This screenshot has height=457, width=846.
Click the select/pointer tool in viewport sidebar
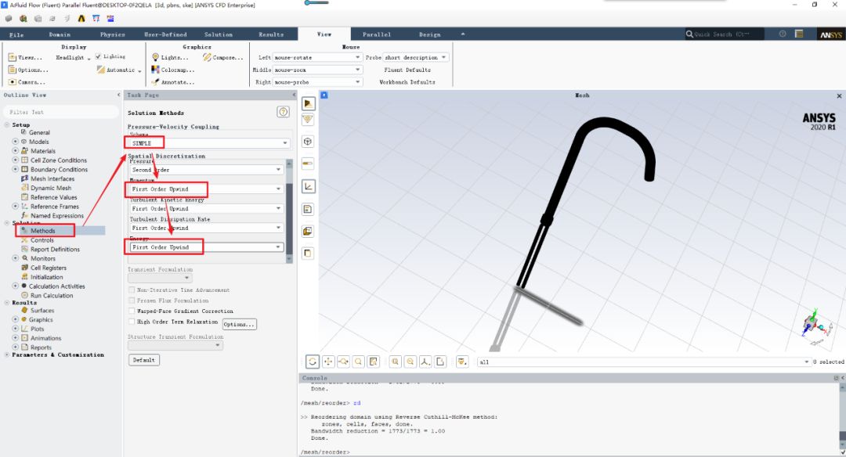click(308, 103)
